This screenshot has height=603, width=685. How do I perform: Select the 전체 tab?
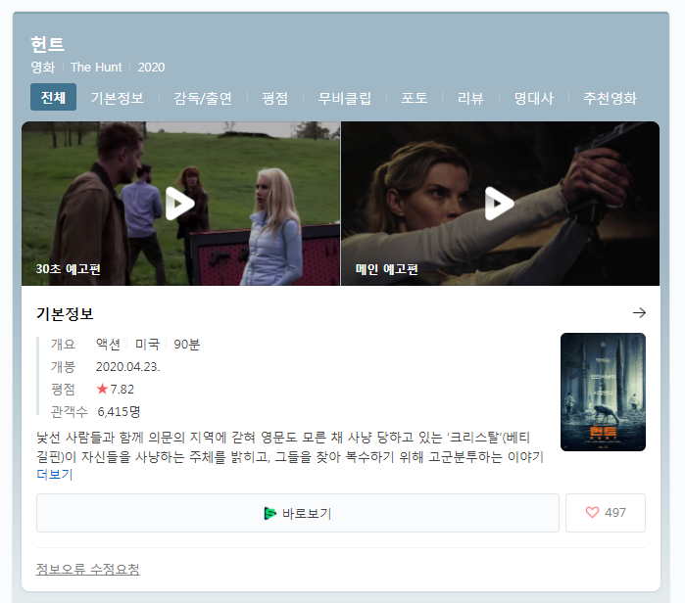click(53, 97)
